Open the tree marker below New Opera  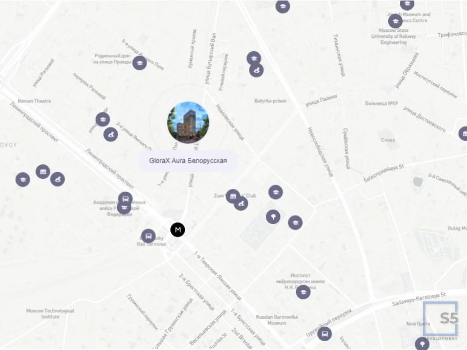(x=422, y=344)
